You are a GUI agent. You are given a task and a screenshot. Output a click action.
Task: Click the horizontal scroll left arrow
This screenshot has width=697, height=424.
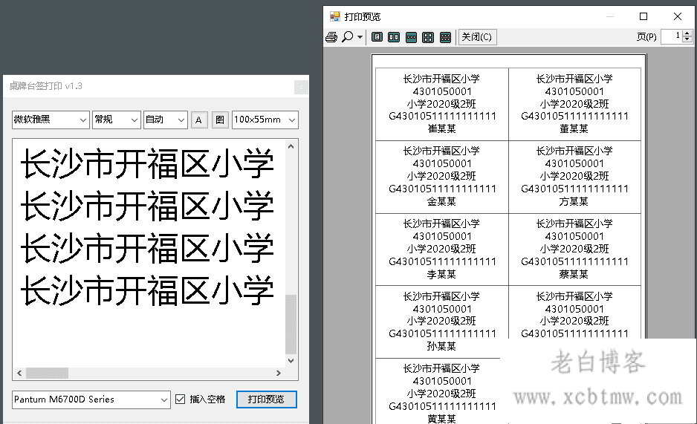19,373
